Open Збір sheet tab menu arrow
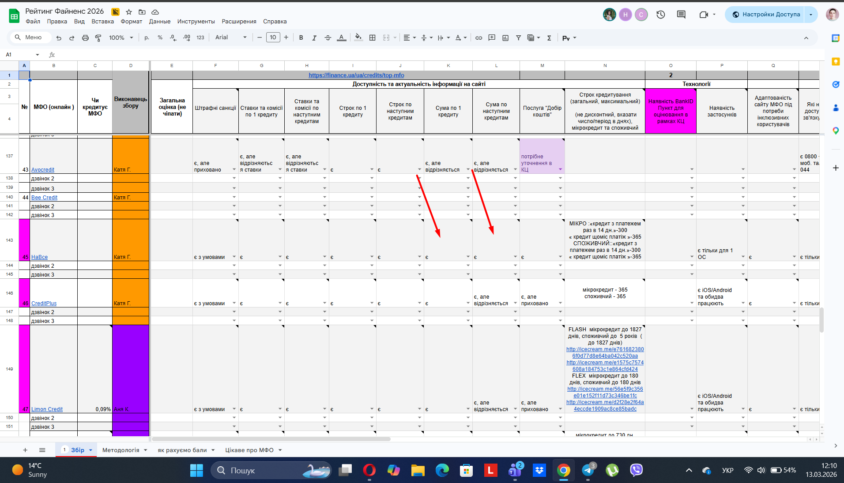 (90, 450)
